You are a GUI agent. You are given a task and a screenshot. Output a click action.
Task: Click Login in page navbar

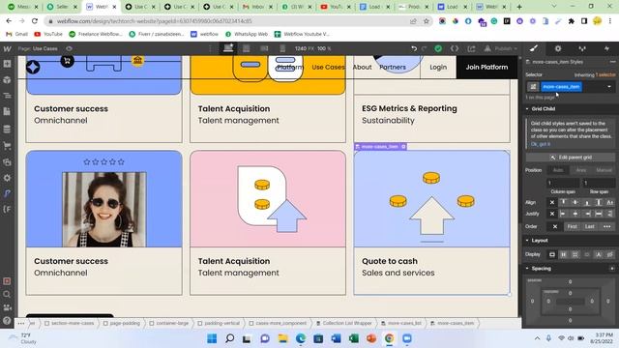pos(438,67)
